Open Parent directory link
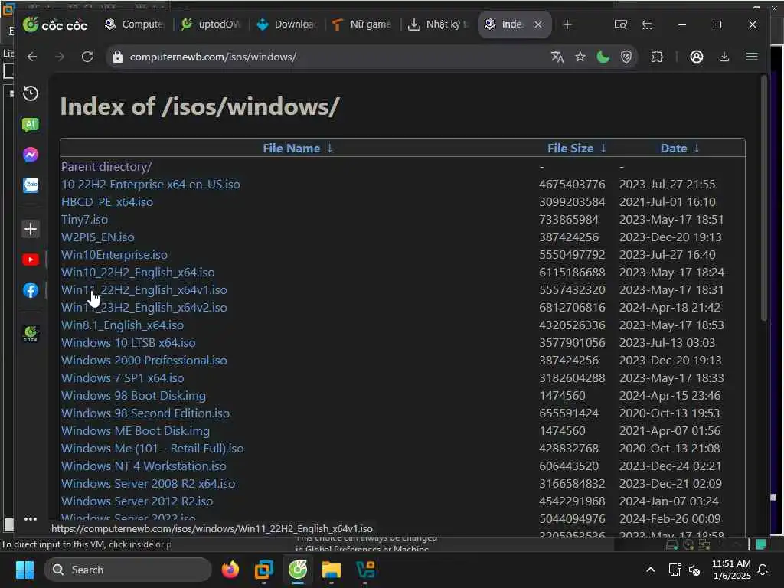This screenshot has width=784, height=588. coord(106,166)
